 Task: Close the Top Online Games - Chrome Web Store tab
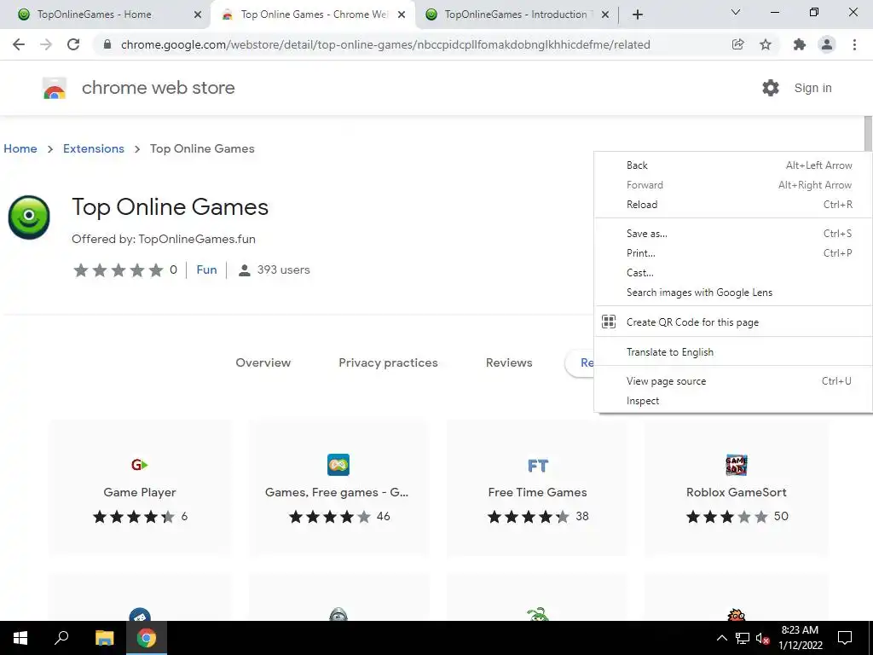(402, 14)
